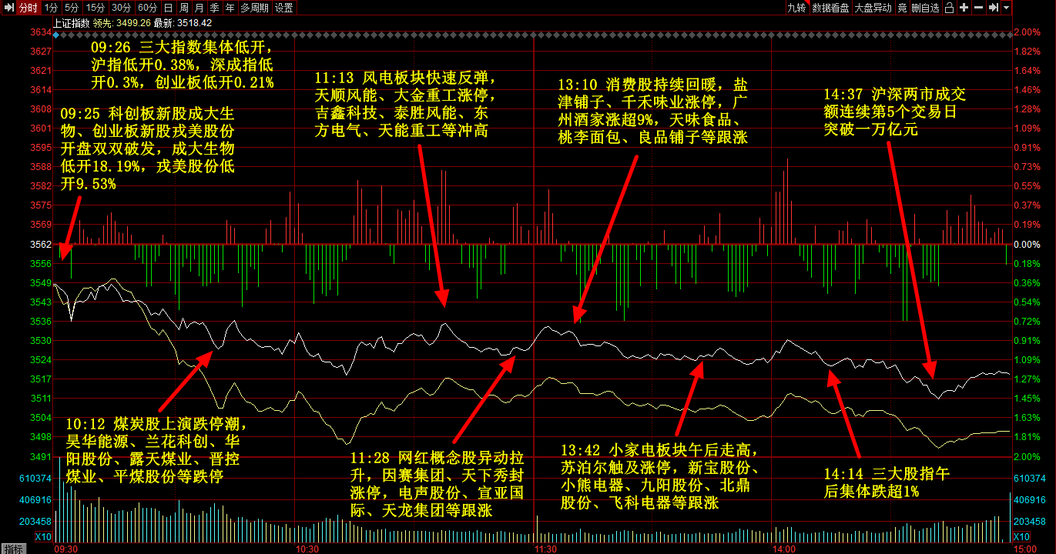Click the 设置 settings button
The image size is (1056, 554).
283,8
